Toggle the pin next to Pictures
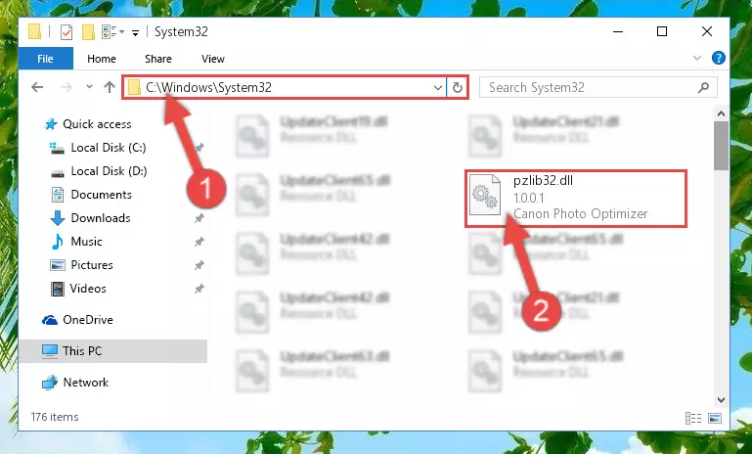 pyautogui.click(x=199, y=265)
